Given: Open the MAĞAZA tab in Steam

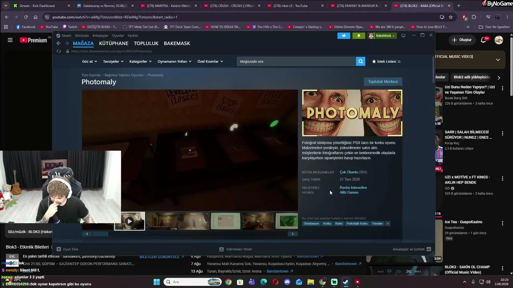Looking at the screenshot, I should click(x=83, y=43).
